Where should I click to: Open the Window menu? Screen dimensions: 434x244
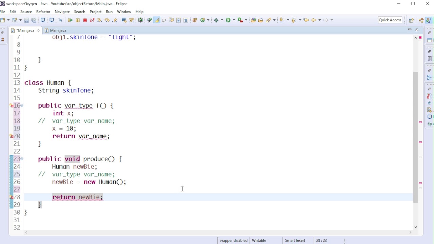point(124,12)
